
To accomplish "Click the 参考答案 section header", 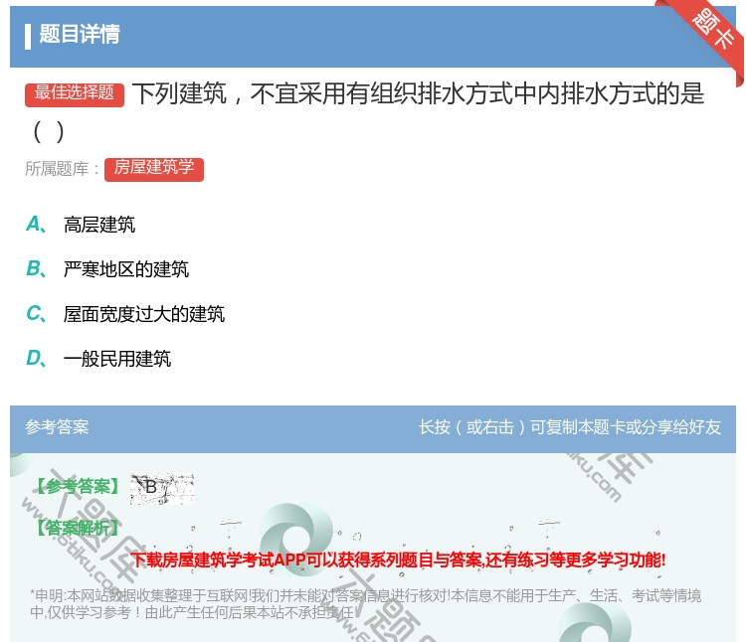I will [x=57, y=427].
